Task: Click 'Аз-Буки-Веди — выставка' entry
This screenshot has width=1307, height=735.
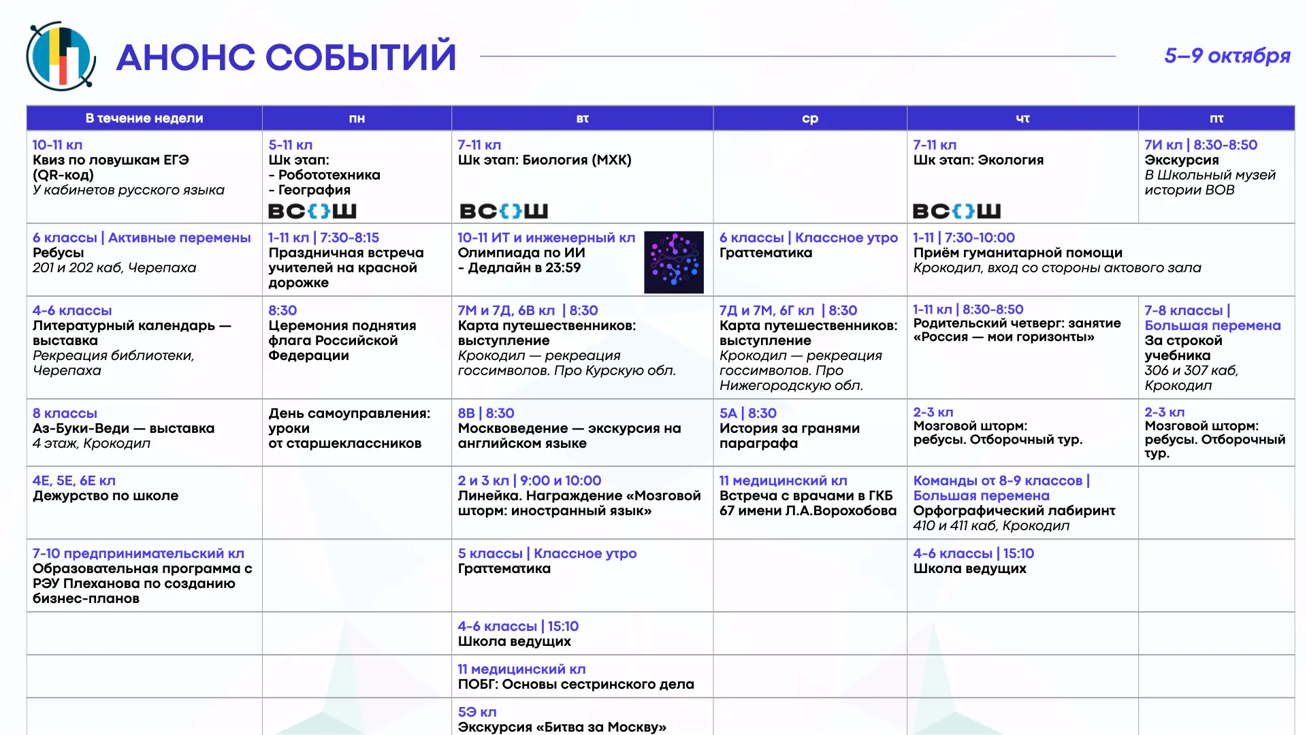Action: pos(123,428)
